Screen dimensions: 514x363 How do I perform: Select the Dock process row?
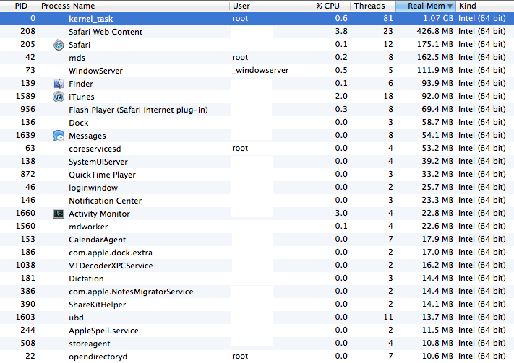click(x=257, y=123)
